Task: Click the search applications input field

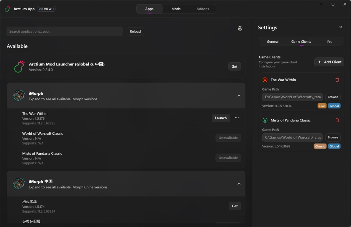Action: click(x=64, y=31)
